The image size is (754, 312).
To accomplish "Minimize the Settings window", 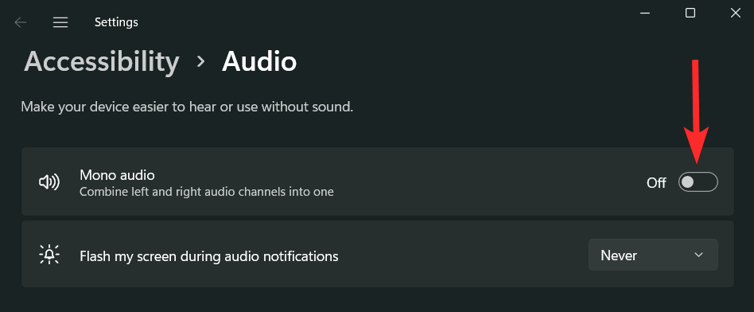I will pyautogui.click(x=645, y=14).
